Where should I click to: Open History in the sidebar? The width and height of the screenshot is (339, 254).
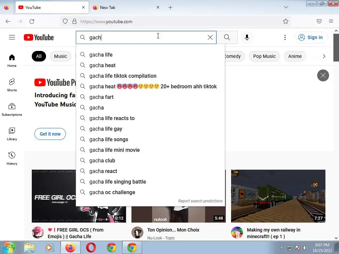[x=12, y=158]
